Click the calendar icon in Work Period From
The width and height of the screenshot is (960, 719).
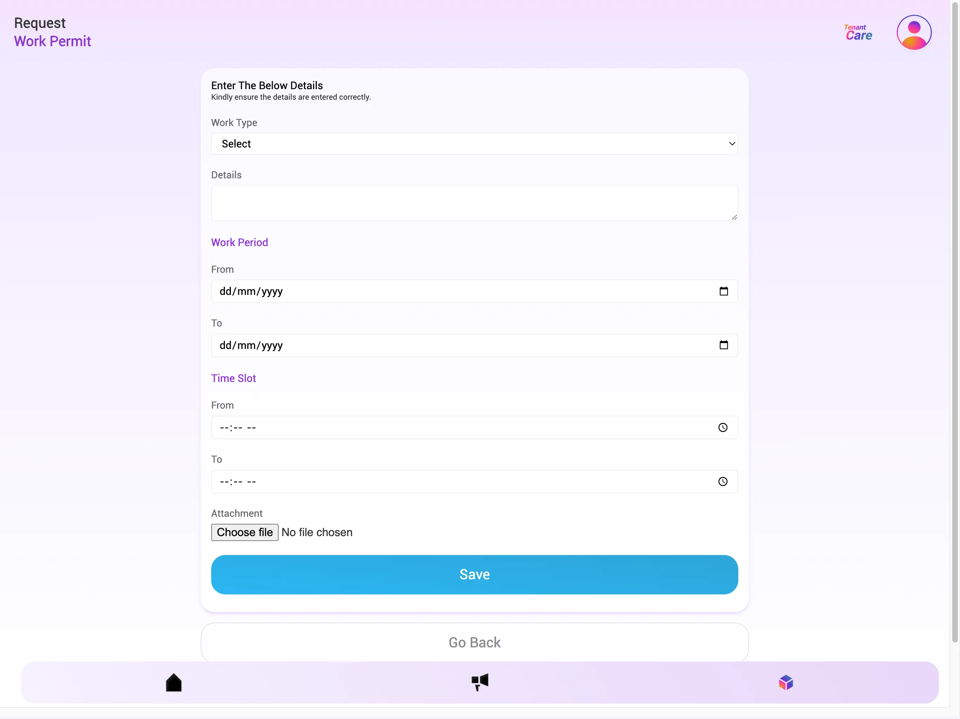coord(724,291)
